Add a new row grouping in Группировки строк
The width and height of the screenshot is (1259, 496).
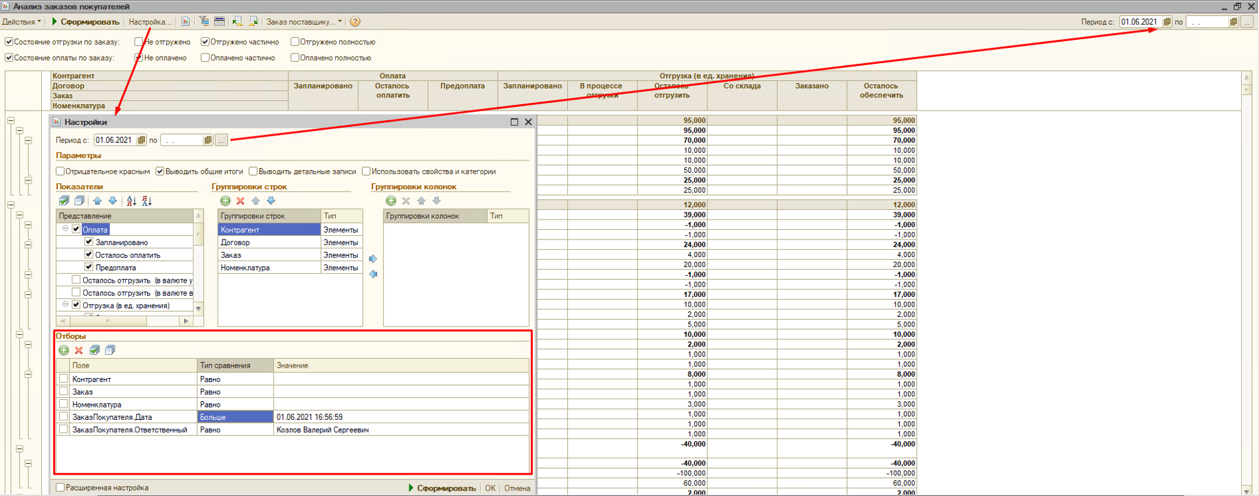[225, 201]
